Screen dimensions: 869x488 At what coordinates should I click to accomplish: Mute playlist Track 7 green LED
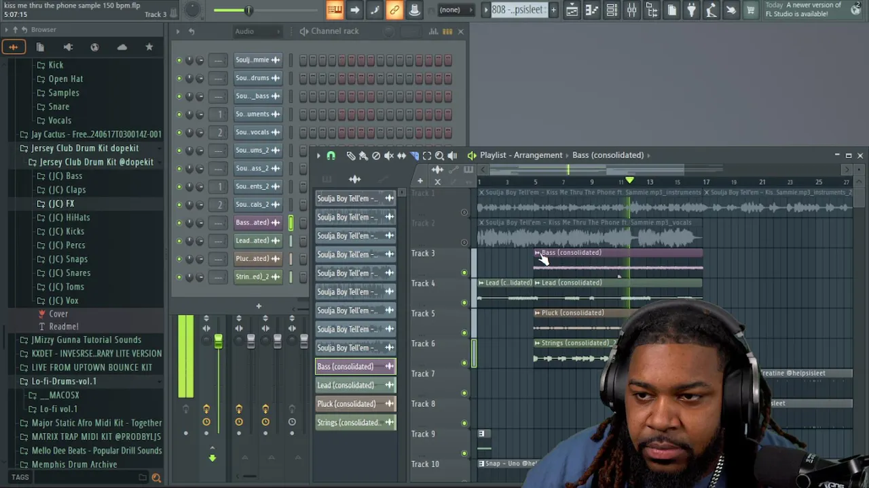[x=464, y=393]
